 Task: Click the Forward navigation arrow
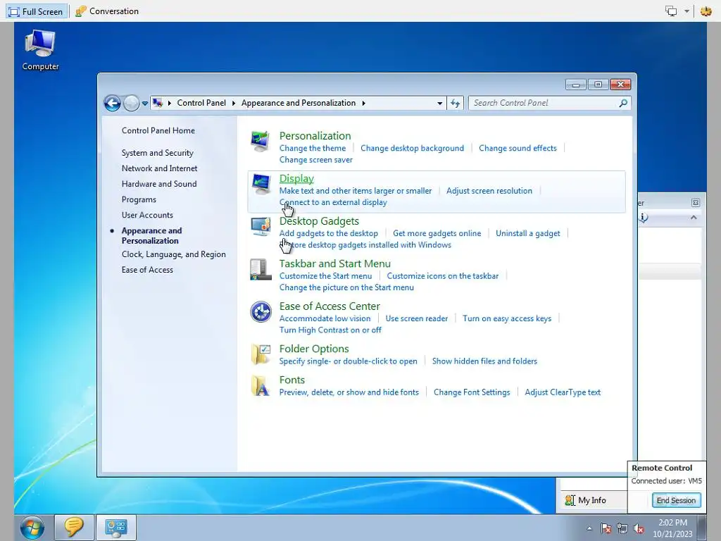[x=131, y=103]
